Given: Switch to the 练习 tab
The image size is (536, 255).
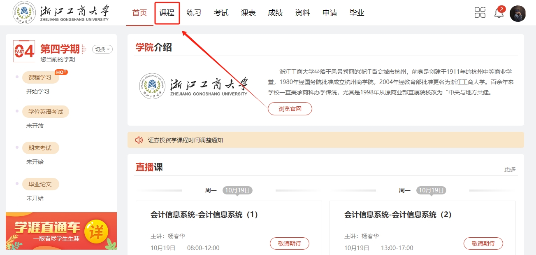Looking at the screenshot, I should 194,13.
